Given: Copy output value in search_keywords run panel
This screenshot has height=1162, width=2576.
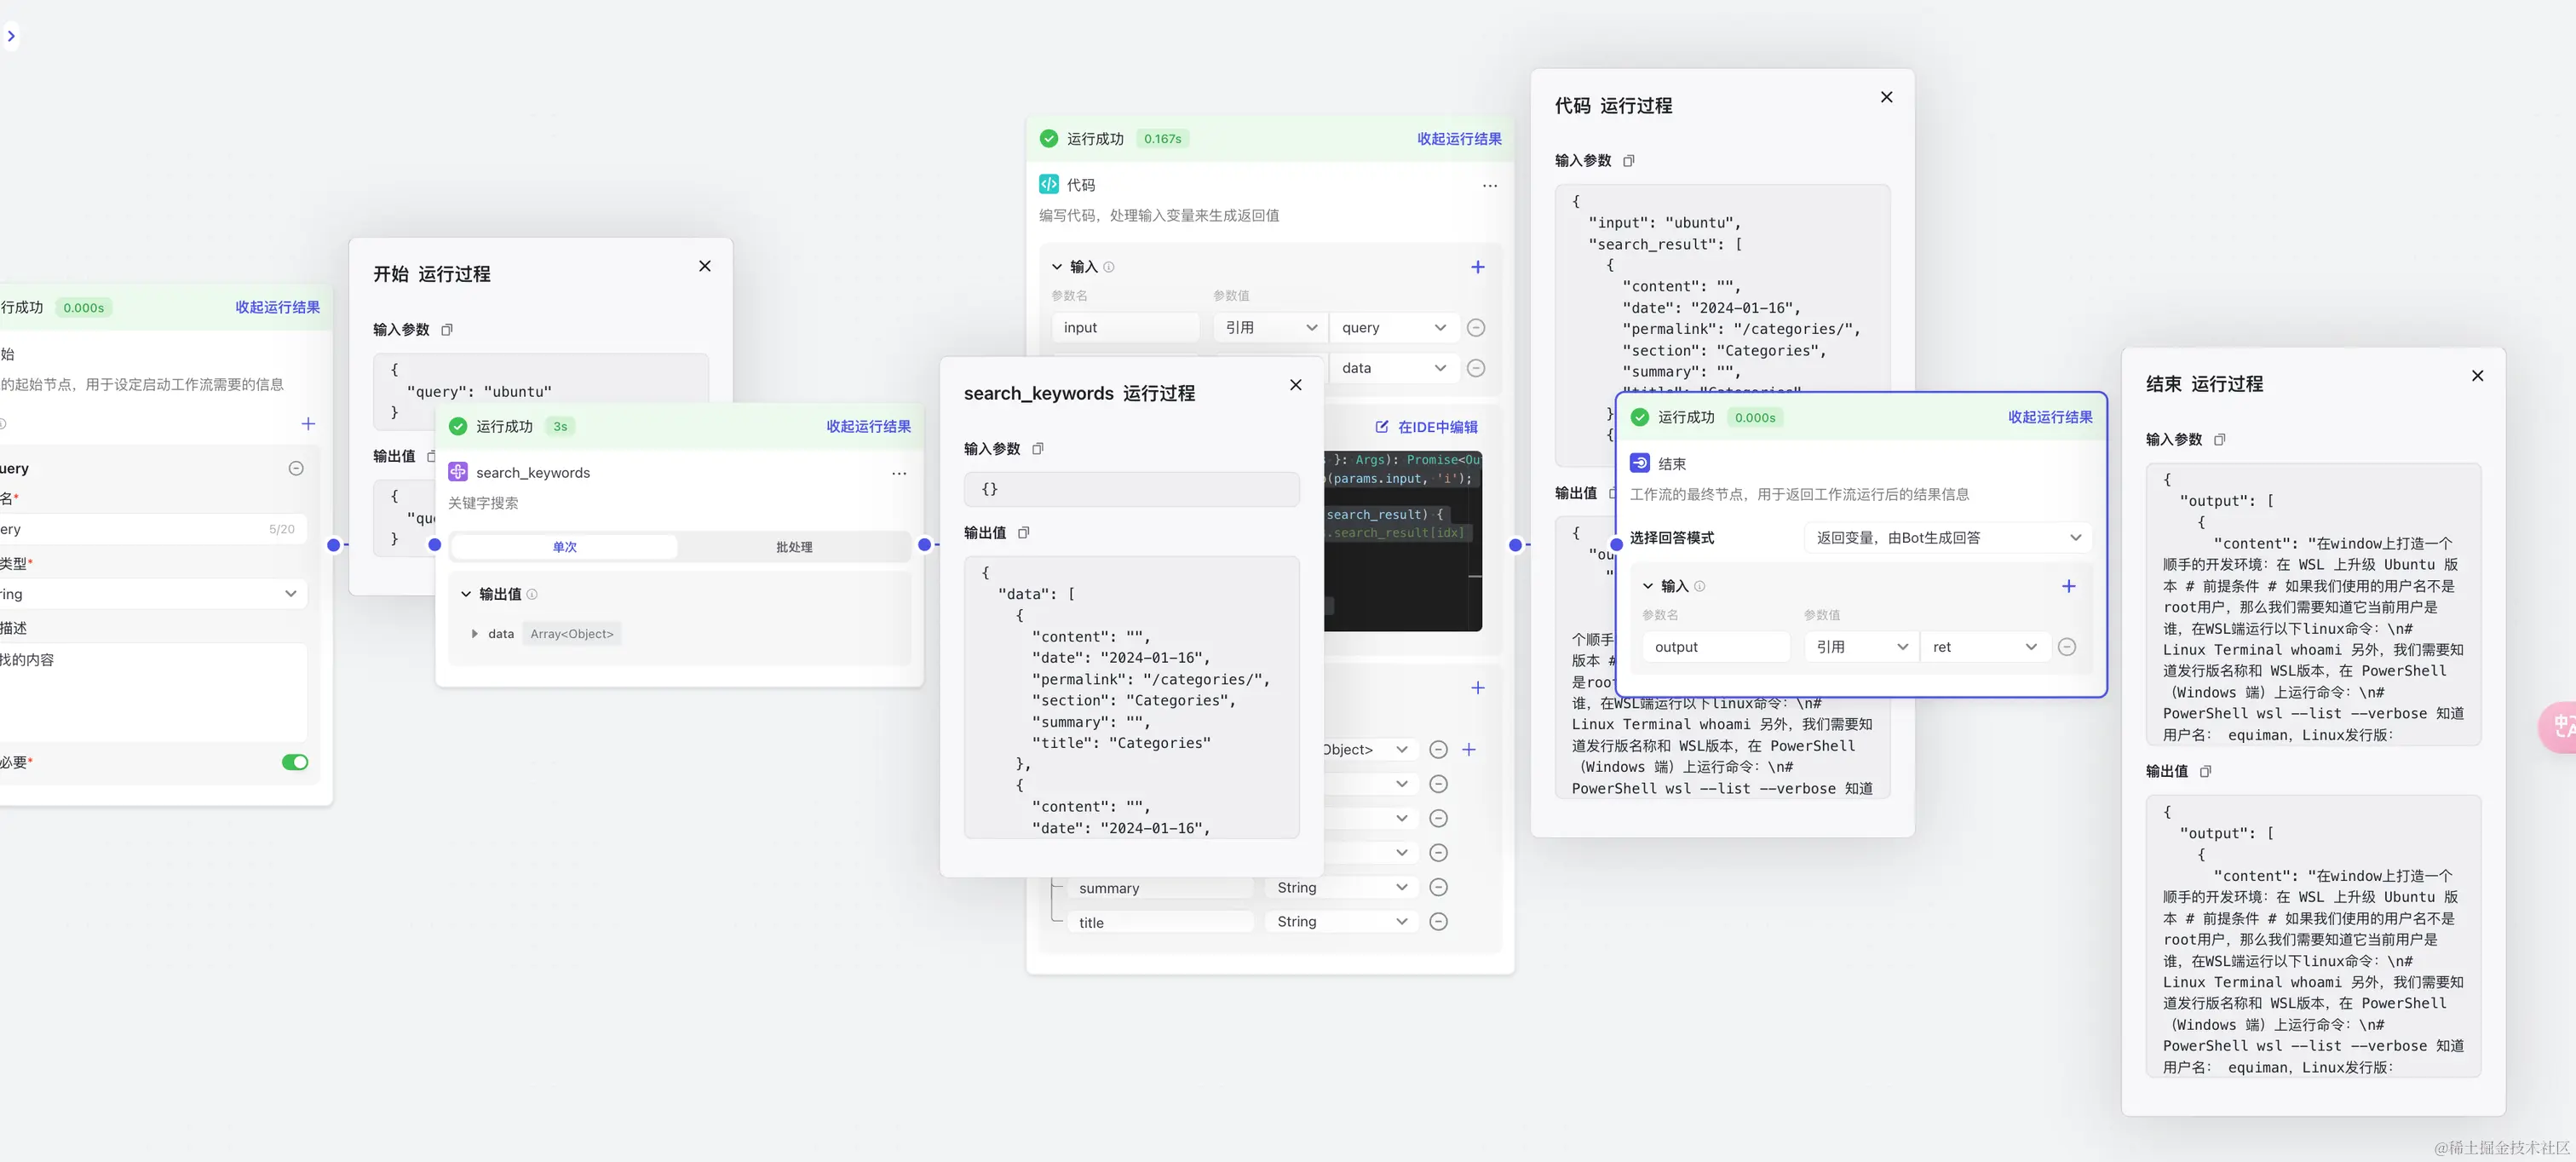Looking at the screenshot, I should tap(1023, 533).
